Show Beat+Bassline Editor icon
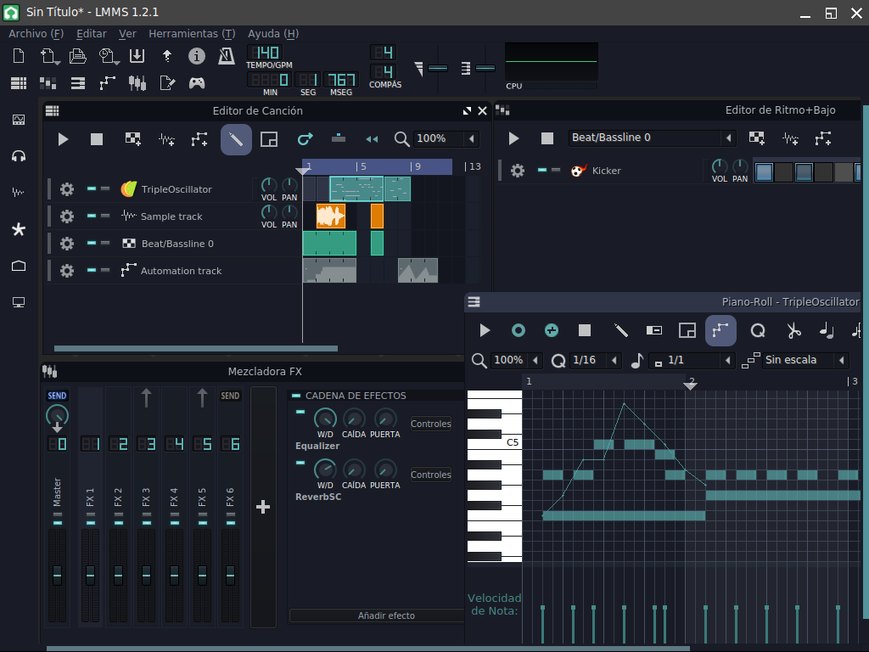869x652 pixels. (48, 83)
